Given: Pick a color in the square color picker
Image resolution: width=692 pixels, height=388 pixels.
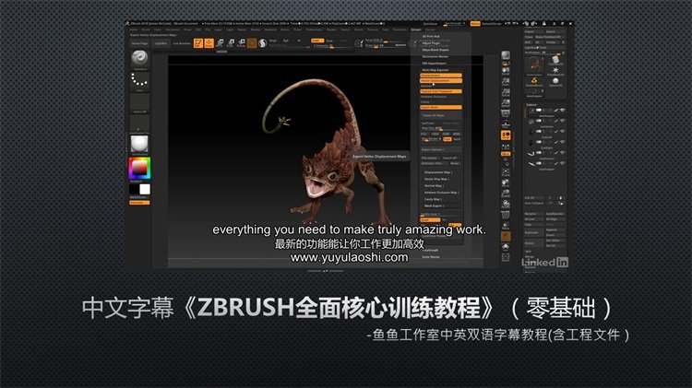Looking at the screenshot, I should (139, 168).
